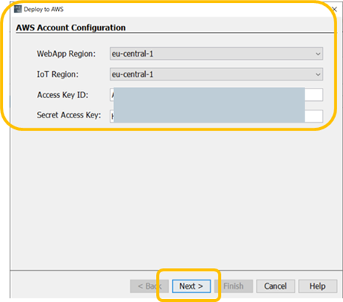Click the Deploy to AWS title icon
The image size is (343, 302).
(x=17, y=9)
